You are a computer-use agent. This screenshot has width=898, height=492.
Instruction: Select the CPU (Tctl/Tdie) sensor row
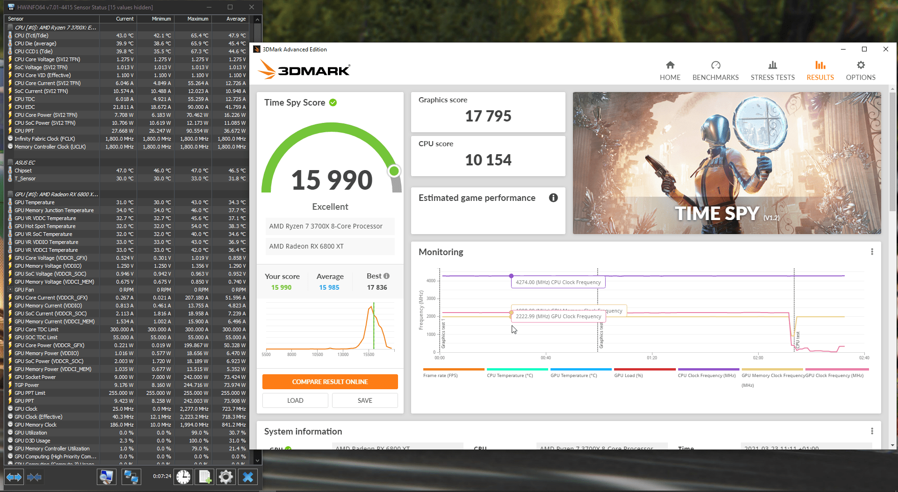point(127,36)
